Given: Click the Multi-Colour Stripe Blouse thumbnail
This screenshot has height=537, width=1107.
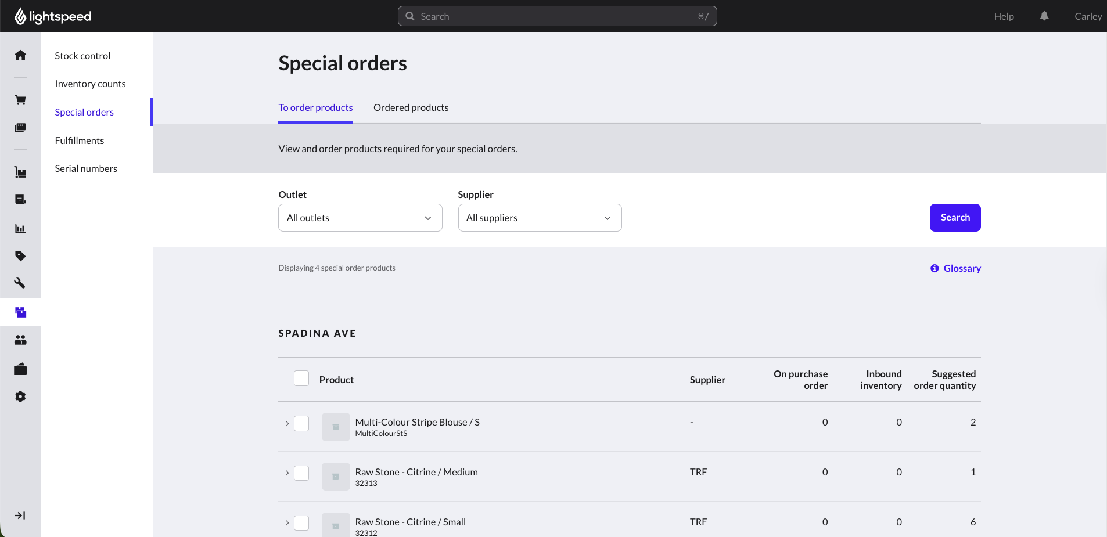Looking at the screenshot, I should 336,427.
